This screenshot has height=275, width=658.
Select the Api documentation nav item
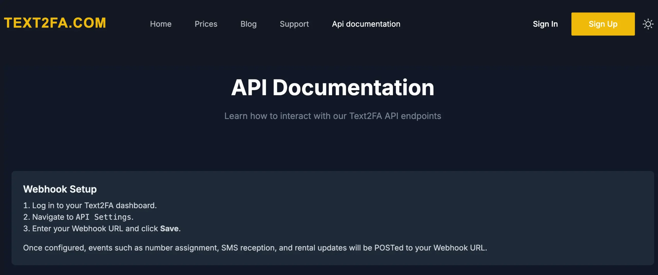coord(366,24)
